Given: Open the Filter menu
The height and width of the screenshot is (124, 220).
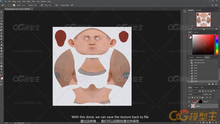Looking at the screenshot, I should (x=34, y=2).
